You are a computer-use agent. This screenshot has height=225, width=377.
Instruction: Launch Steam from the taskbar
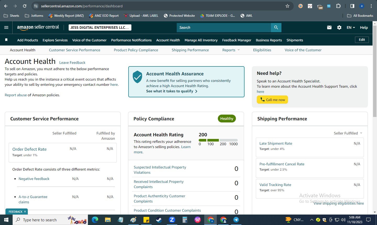tap(159, 220)
